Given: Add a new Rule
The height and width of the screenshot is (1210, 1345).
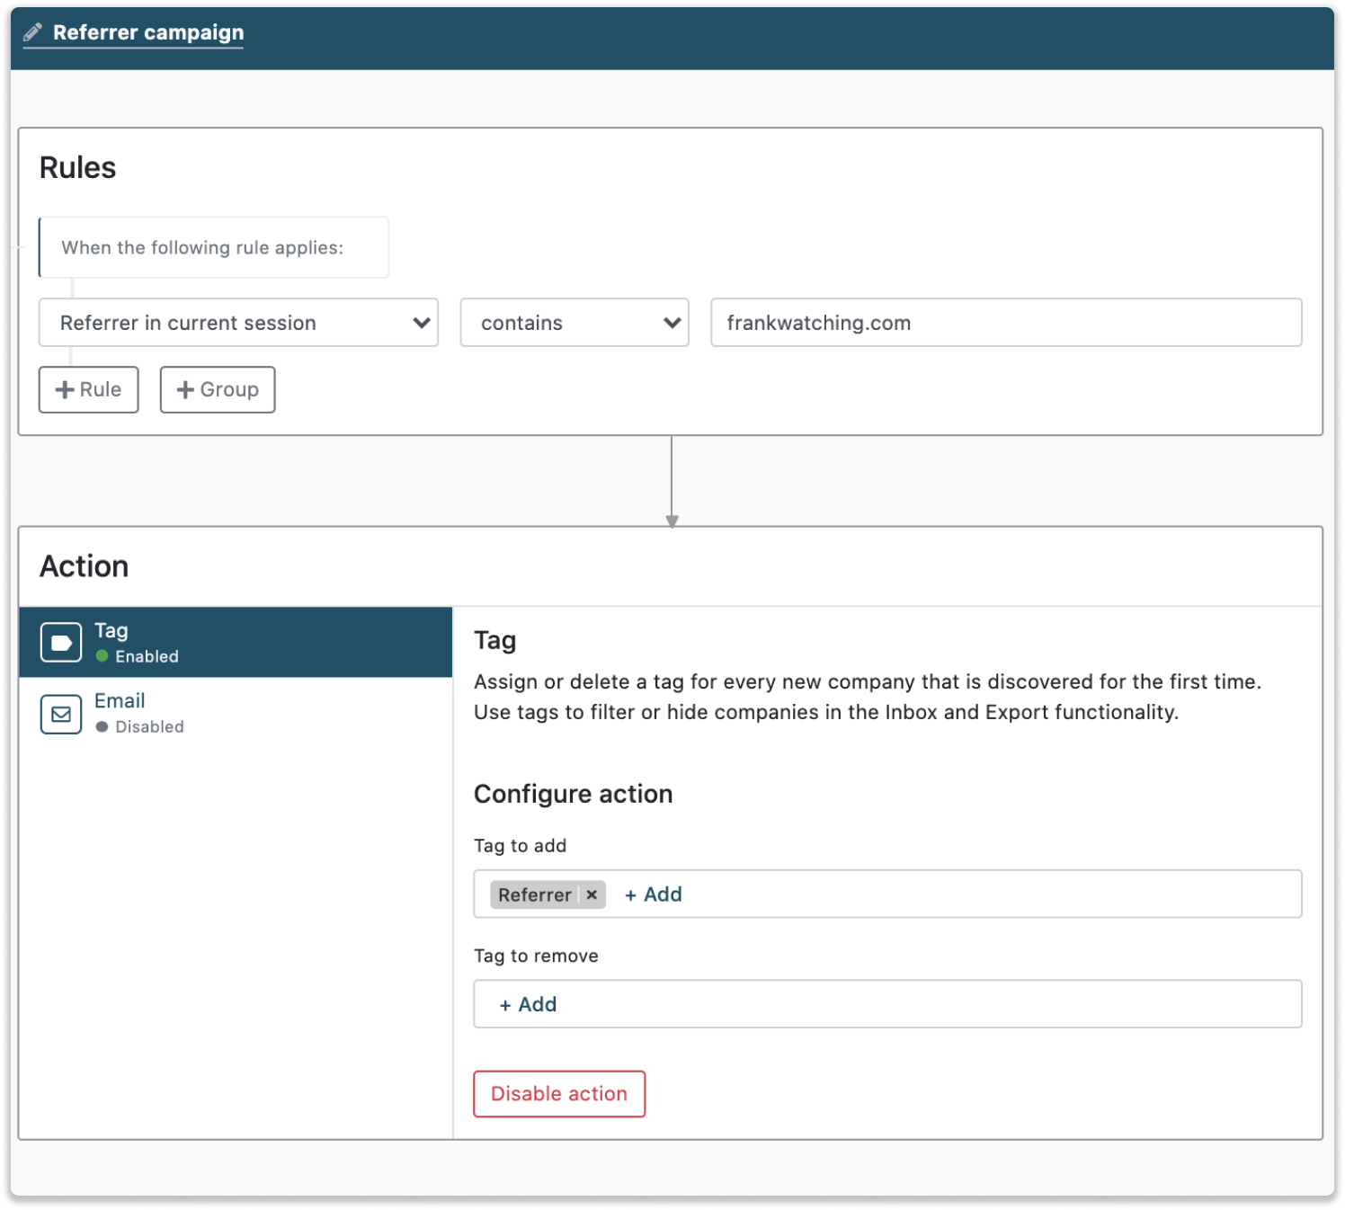Looking at the screenshot, I should pyautogui.click(x=89, y=390).
